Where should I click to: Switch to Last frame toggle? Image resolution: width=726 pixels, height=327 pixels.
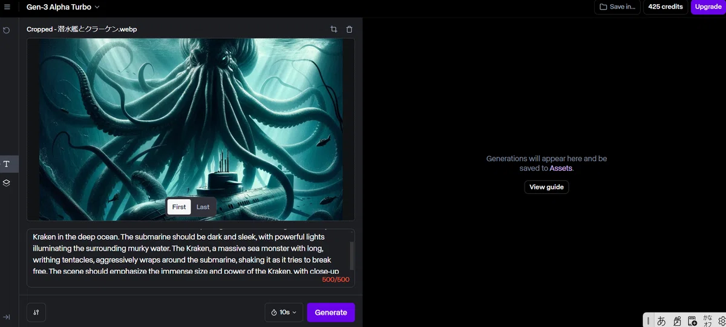click(203, 206)
